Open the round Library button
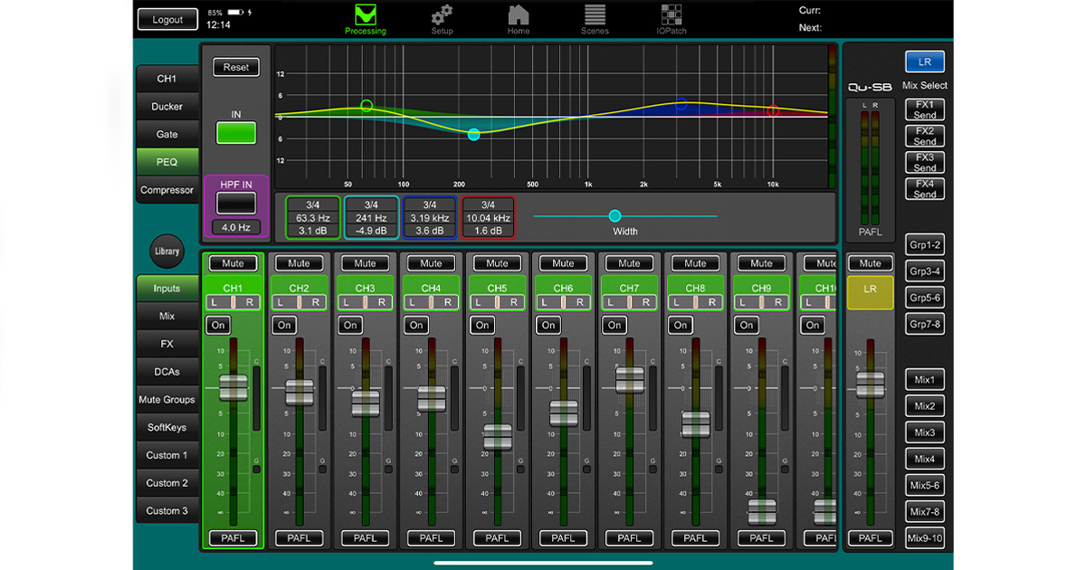Screen dimensions: 1086x570 pyautogui.click(x=167, y=252)
